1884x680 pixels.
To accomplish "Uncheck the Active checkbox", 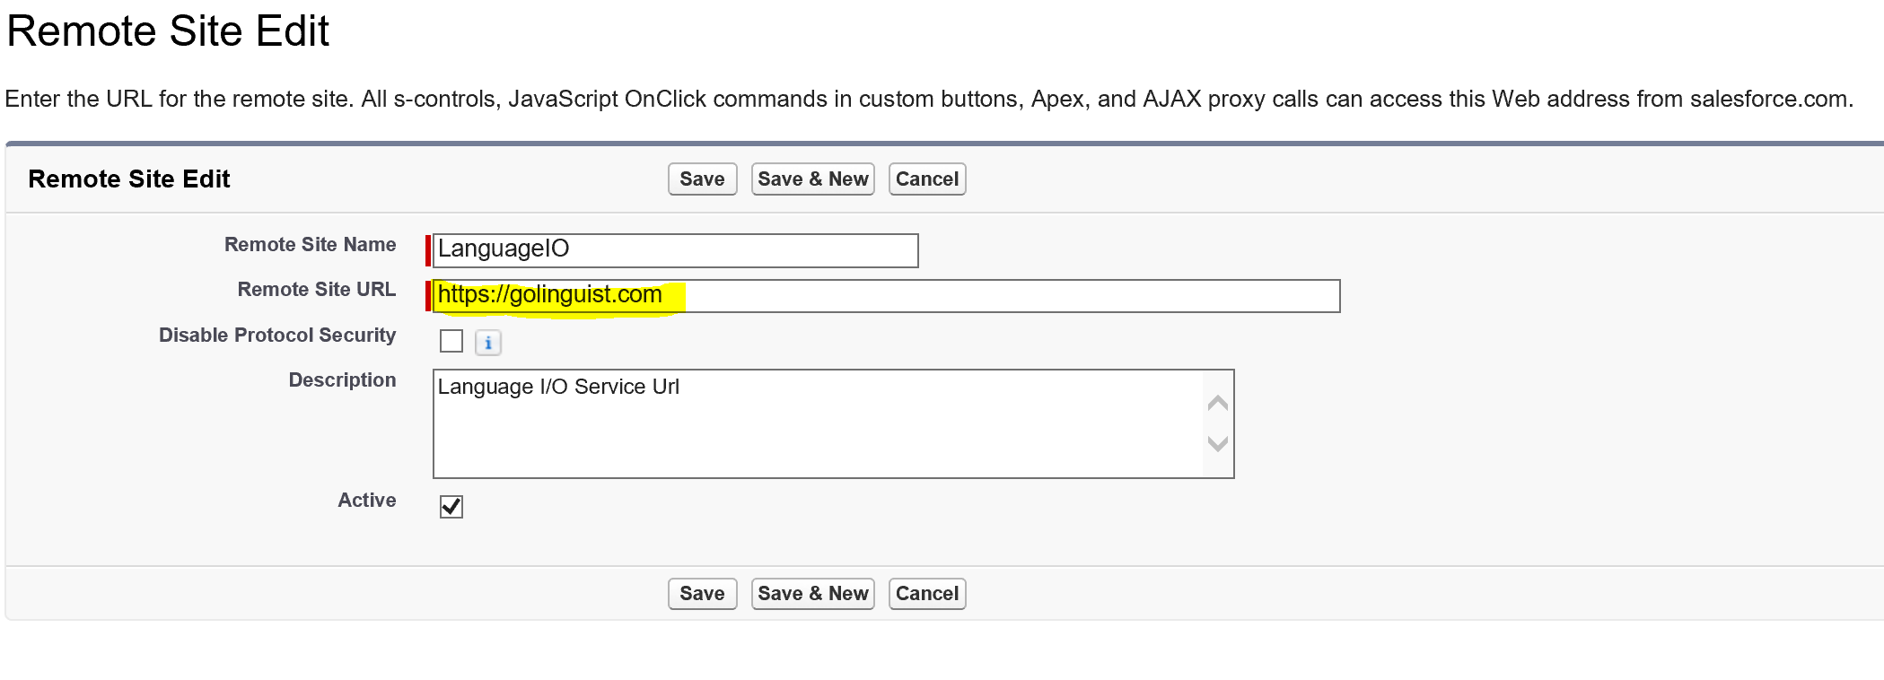I will 451,507.
